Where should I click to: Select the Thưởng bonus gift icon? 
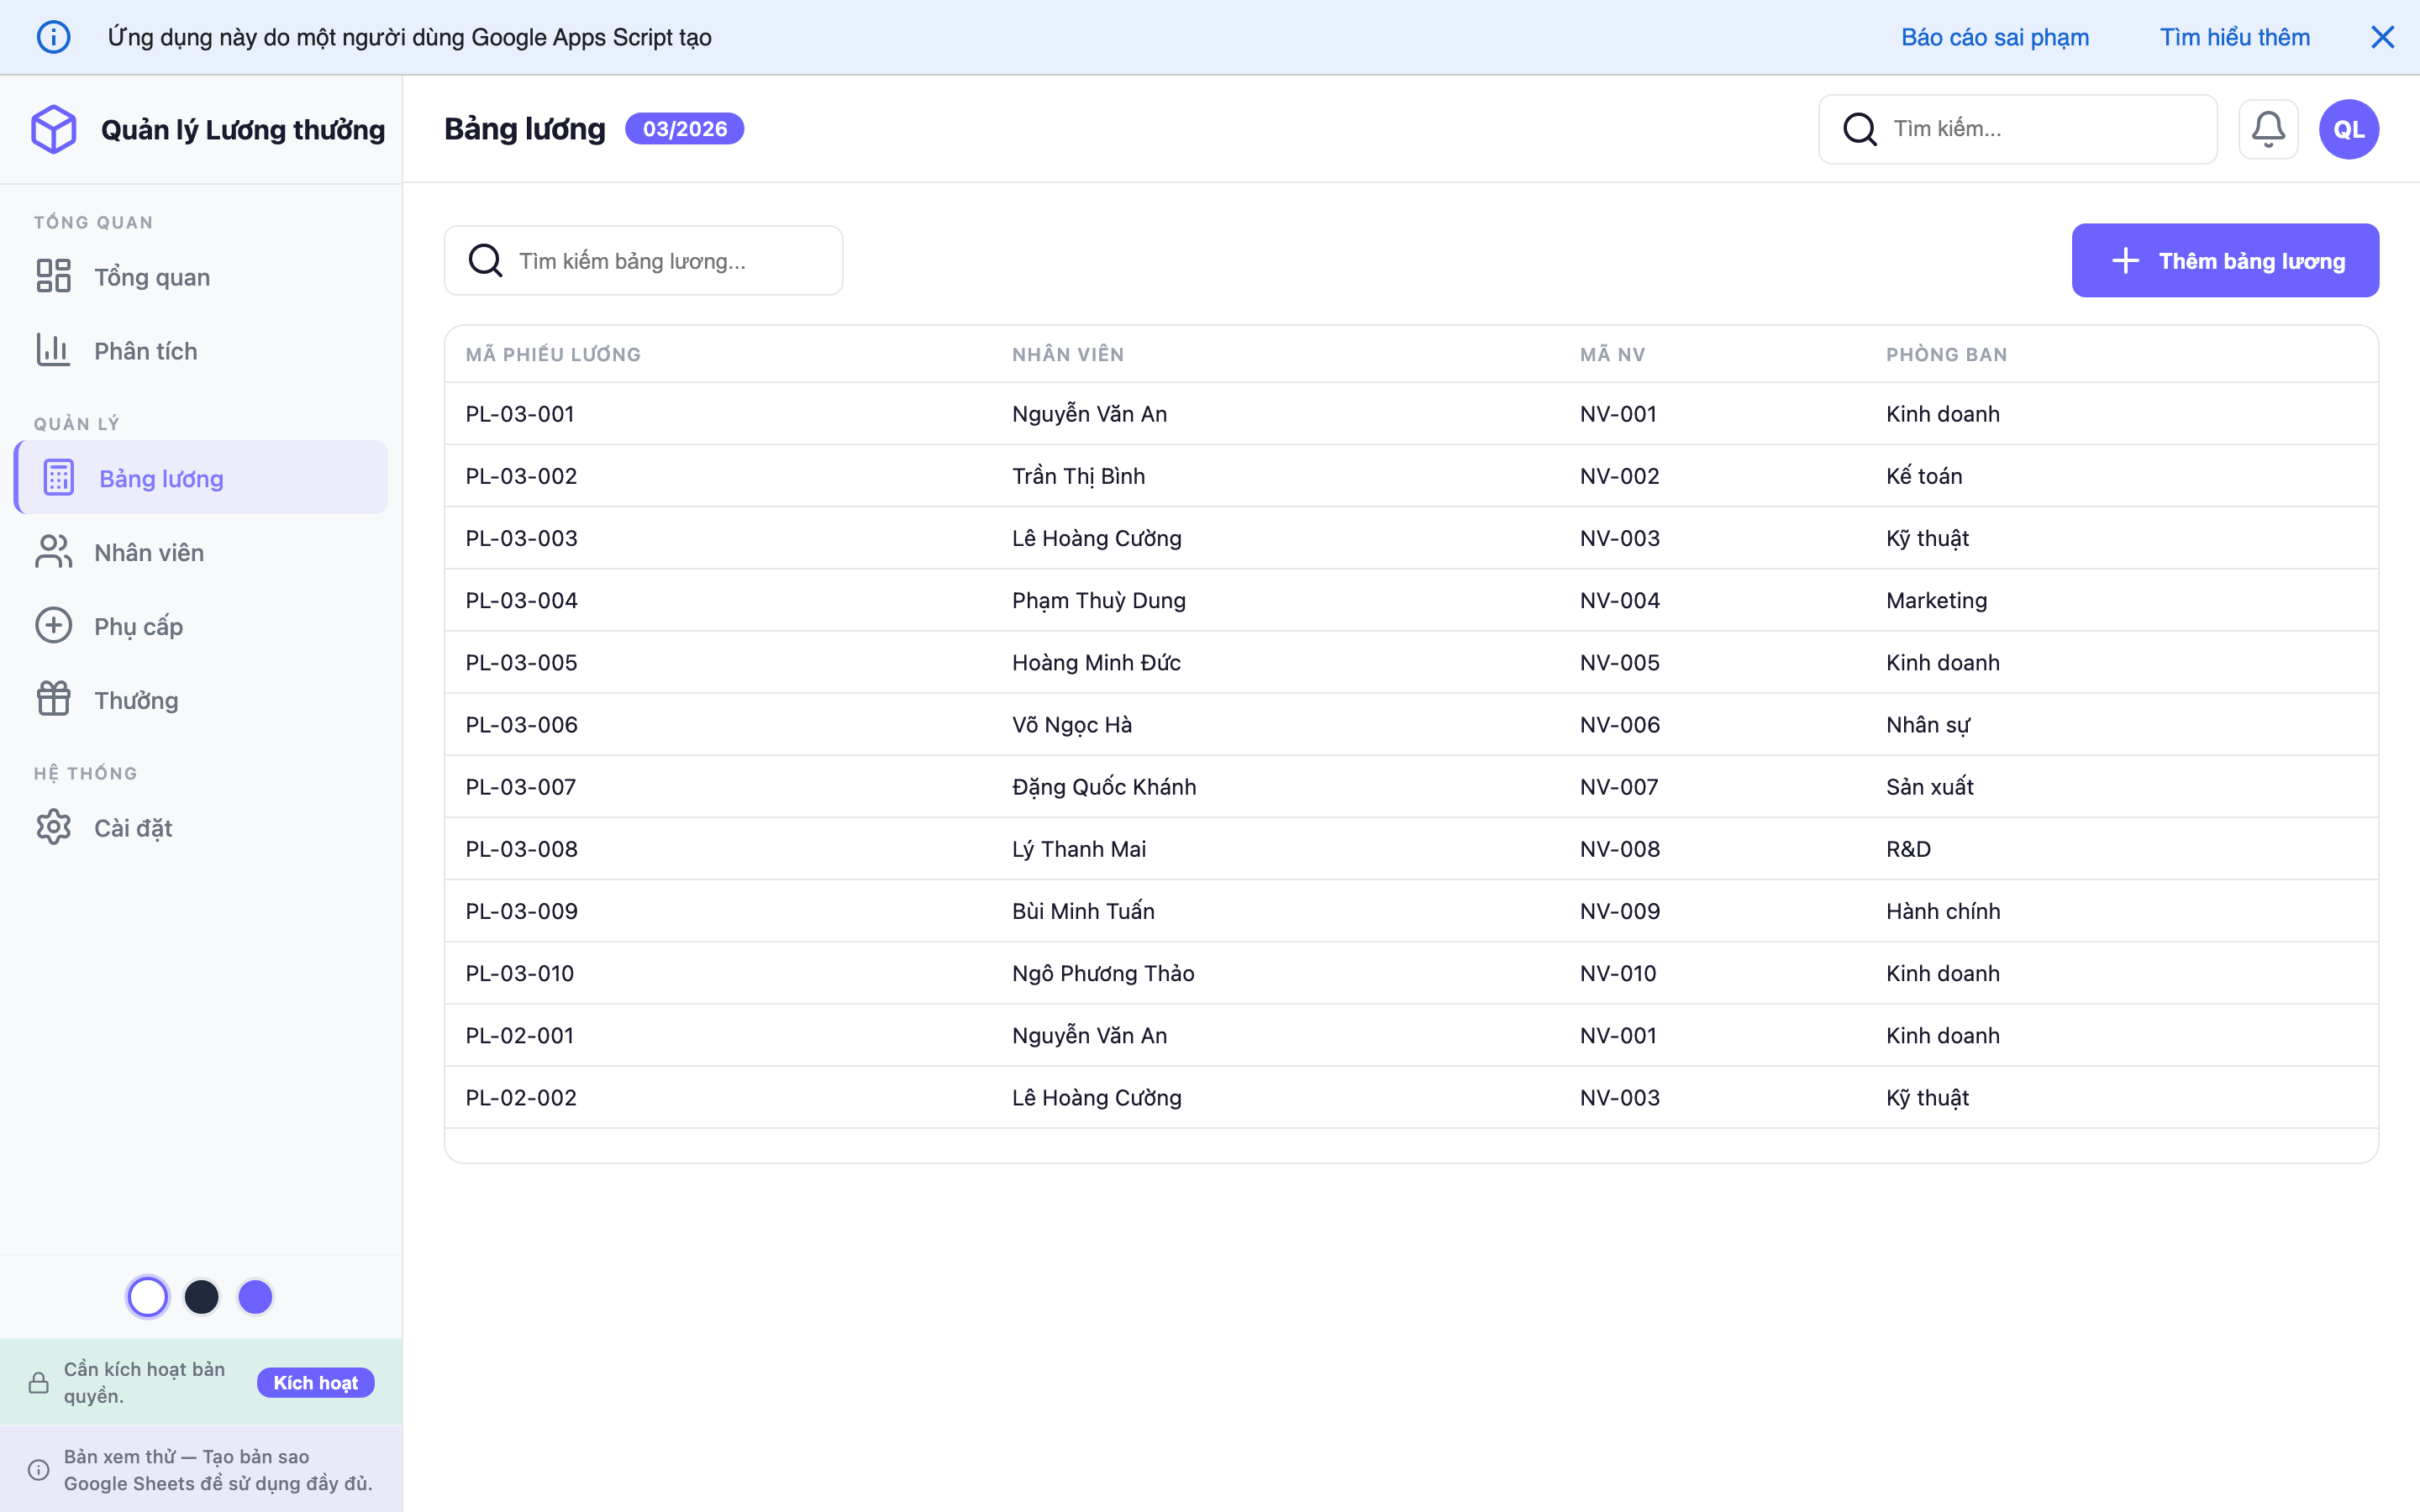coord(54,699)
